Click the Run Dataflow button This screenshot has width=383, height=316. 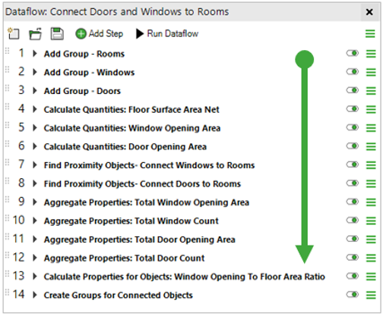point(167,33)
